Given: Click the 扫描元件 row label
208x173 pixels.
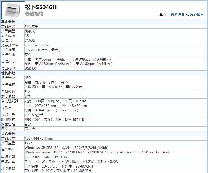Looking at the screenshot, I should (8, 40).
